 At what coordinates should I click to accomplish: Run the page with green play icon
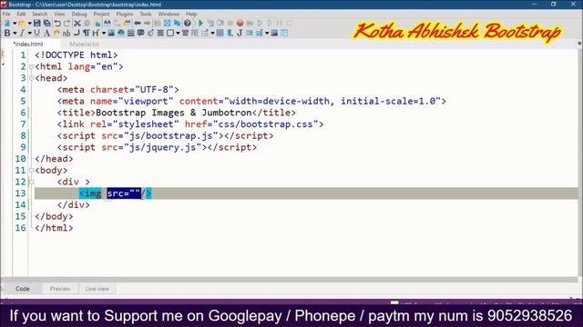coord(200,23)
